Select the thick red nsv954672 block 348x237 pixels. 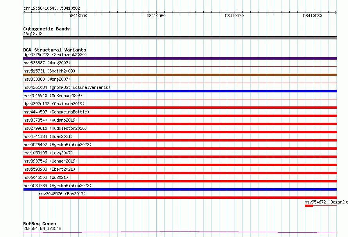[309, 206]
